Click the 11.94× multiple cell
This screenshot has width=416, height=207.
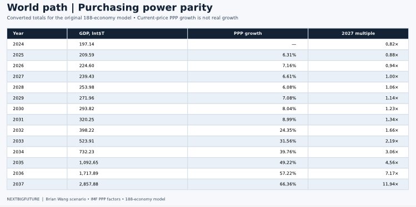pyautogui.click(x=358, y=184)
